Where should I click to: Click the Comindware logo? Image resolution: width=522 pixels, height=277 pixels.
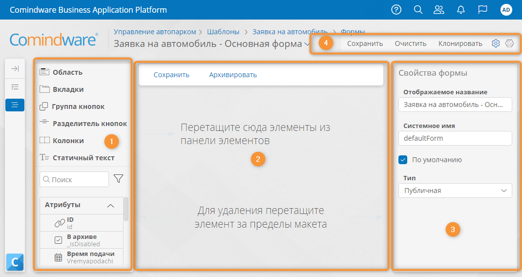[54, 39]
